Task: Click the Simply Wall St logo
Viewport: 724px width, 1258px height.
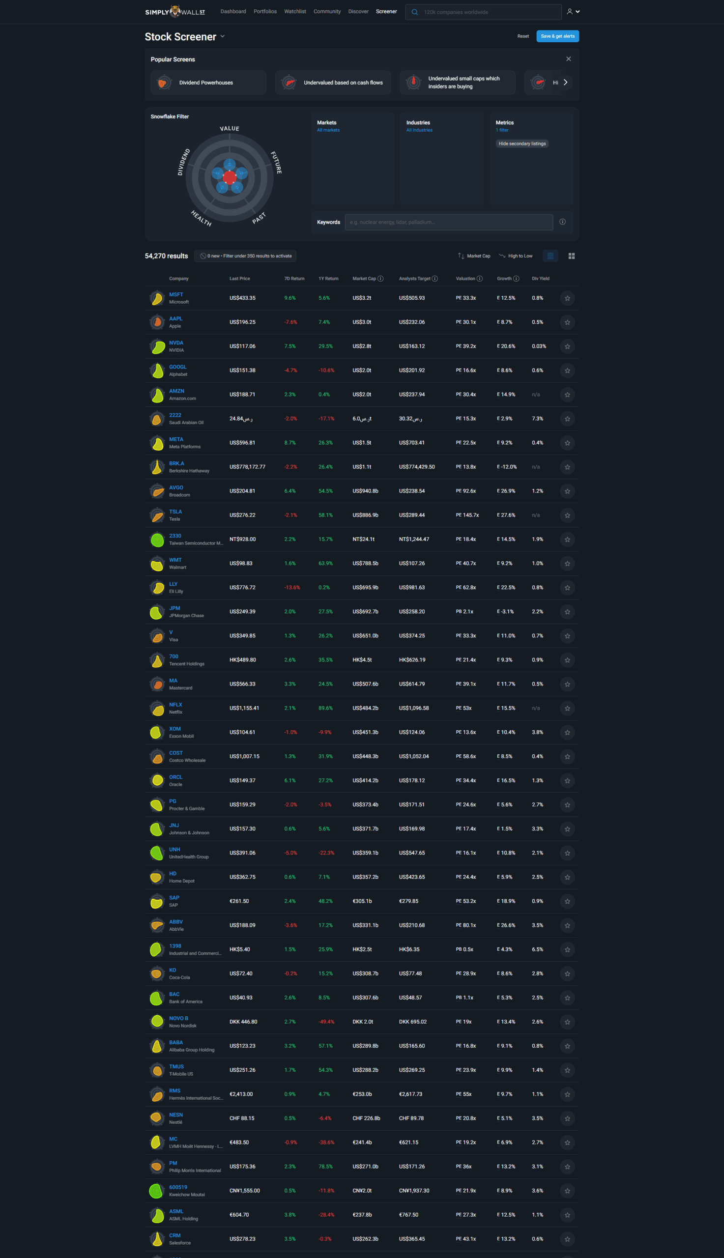Action: (174, 11)
